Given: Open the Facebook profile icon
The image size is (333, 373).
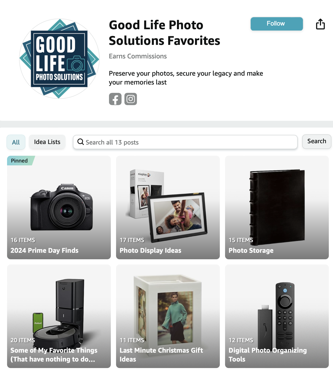Looking at the screenshot, I should [x=115, y=99].
